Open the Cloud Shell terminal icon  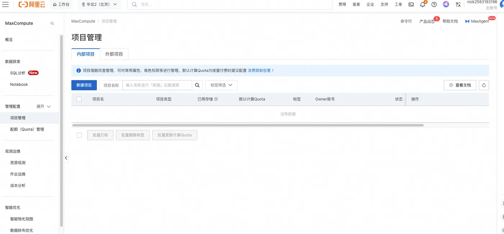[x=411, y=4]
